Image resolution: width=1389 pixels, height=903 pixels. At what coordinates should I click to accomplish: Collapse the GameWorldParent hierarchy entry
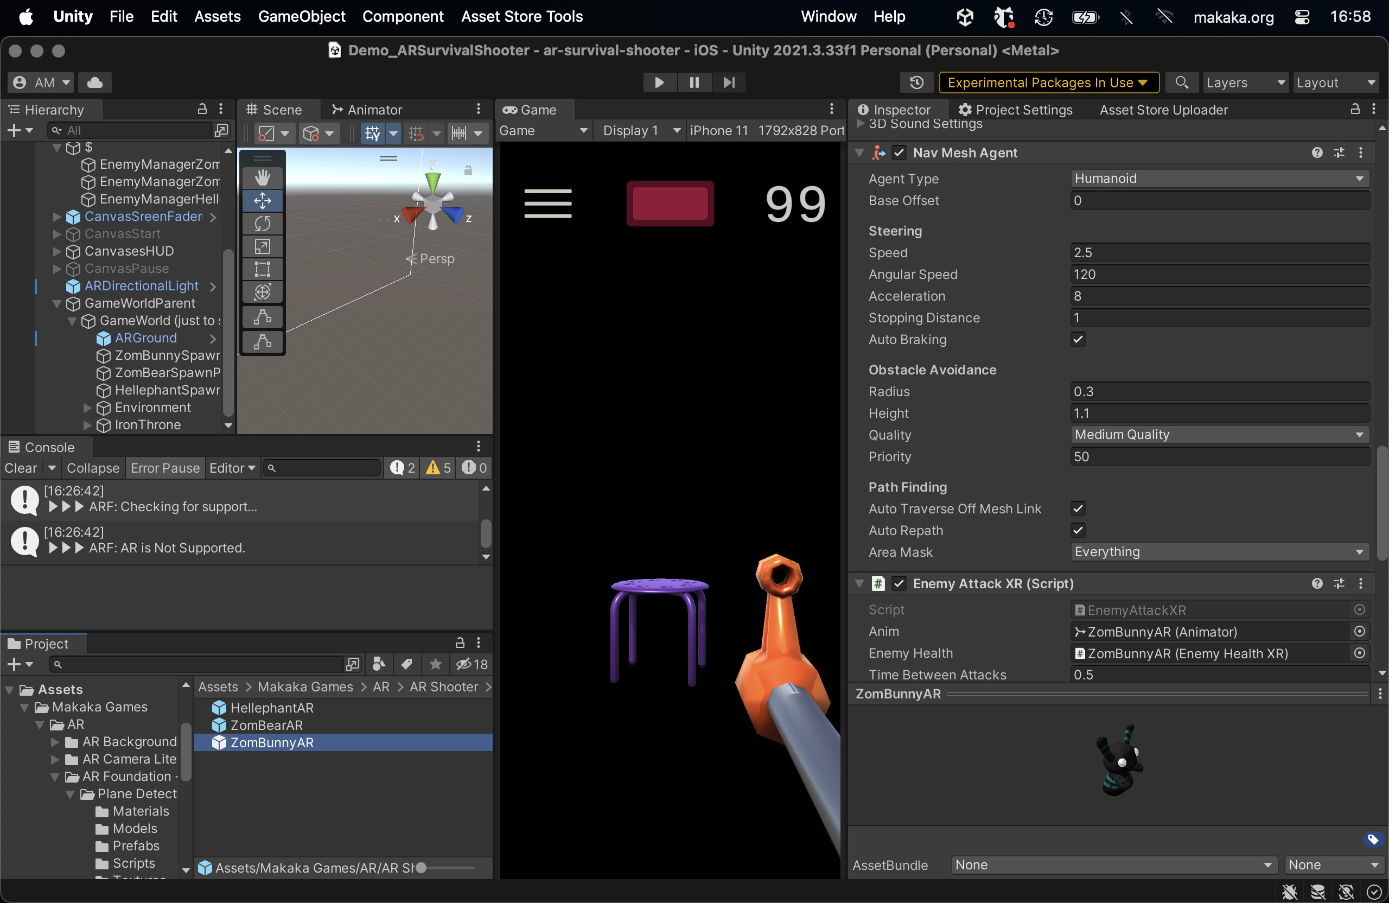[x=56, y=303]
